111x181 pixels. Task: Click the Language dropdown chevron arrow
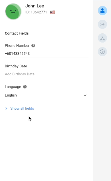(x=85, y=95)
